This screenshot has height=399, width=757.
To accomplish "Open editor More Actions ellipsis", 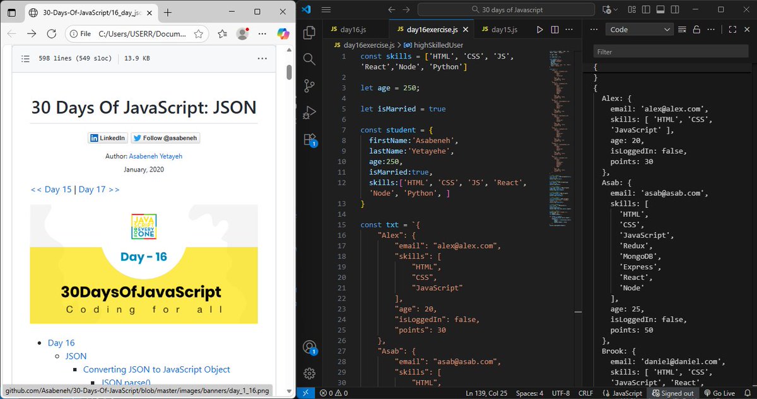I will point(570,30).
